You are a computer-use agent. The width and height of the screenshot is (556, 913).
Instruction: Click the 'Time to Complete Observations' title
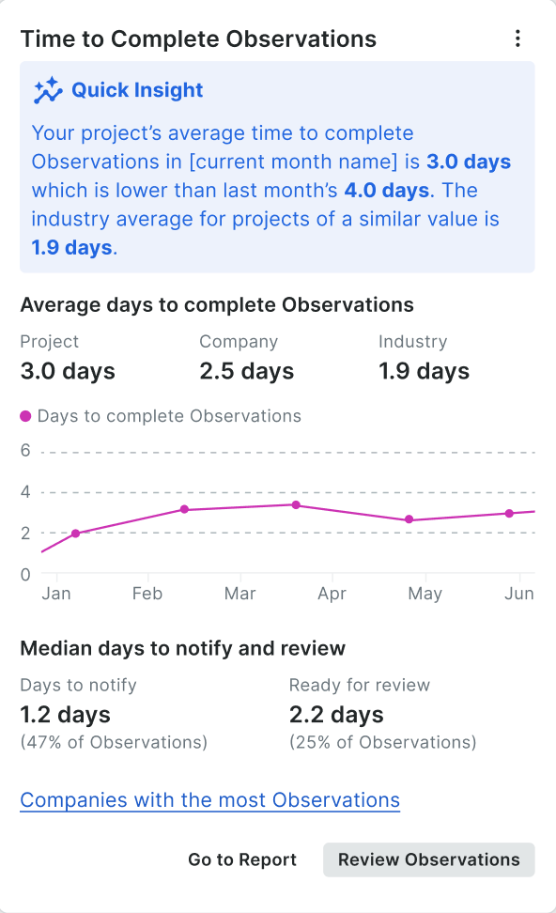coord(199,39)
